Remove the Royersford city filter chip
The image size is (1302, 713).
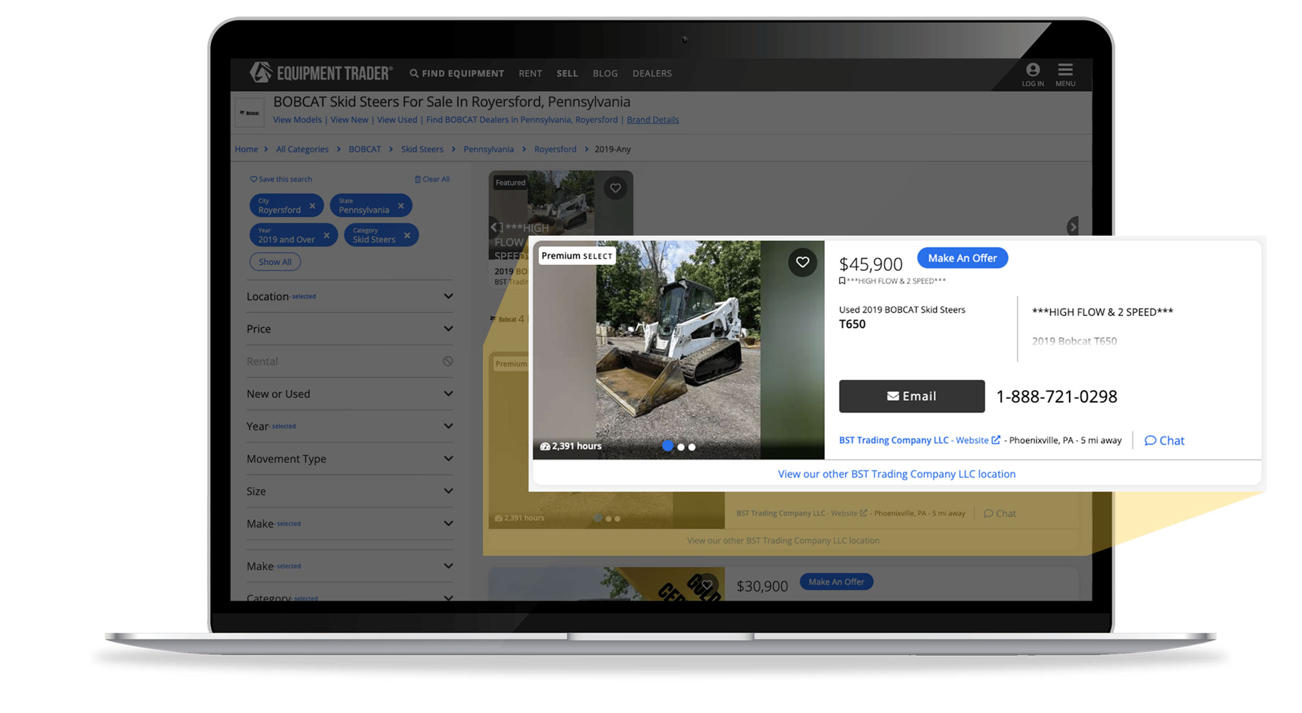pos(312,206)
